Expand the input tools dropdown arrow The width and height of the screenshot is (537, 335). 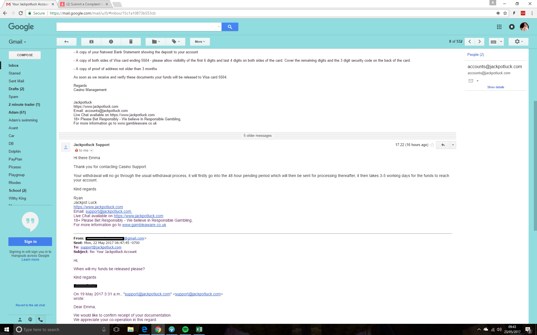click(x=501, y=42)
